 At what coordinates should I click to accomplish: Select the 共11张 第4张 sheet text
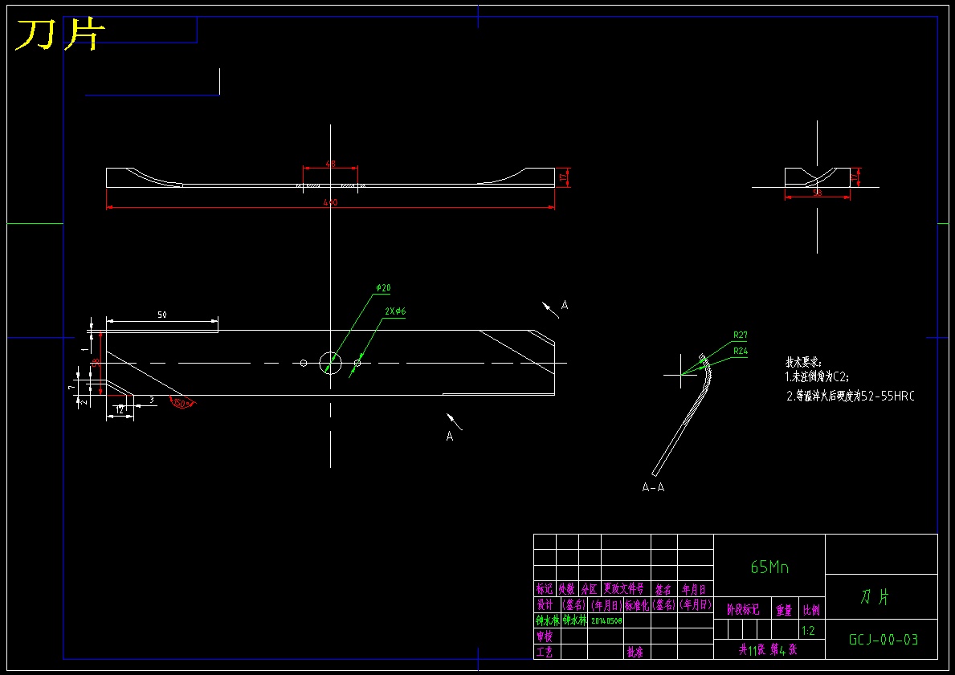coord(768,649)
